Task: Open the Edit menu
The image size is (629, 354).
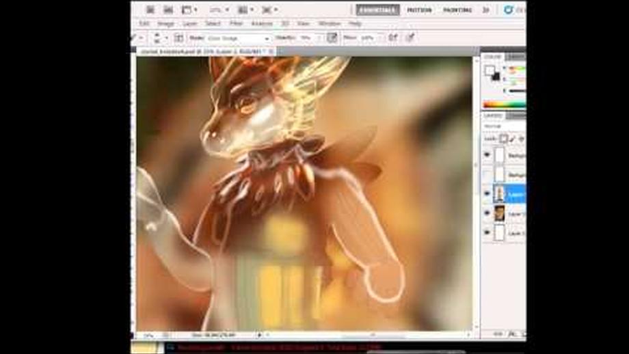Action: (x=144, y=24)
